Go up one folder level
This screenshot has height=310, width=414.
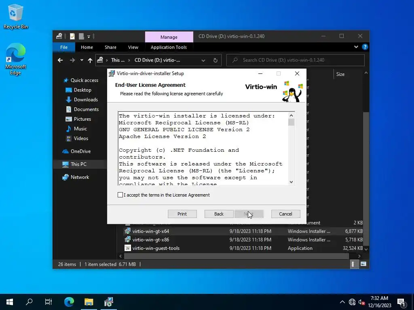90,60
